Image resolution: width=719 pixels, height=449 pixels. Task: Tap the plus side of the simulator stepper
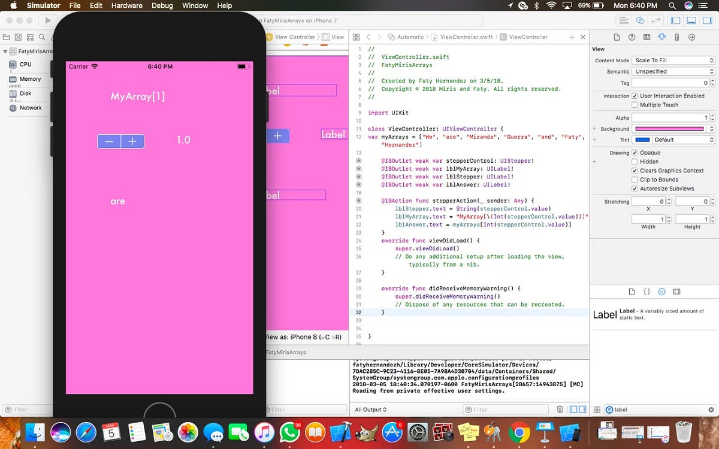coord(132,141)
